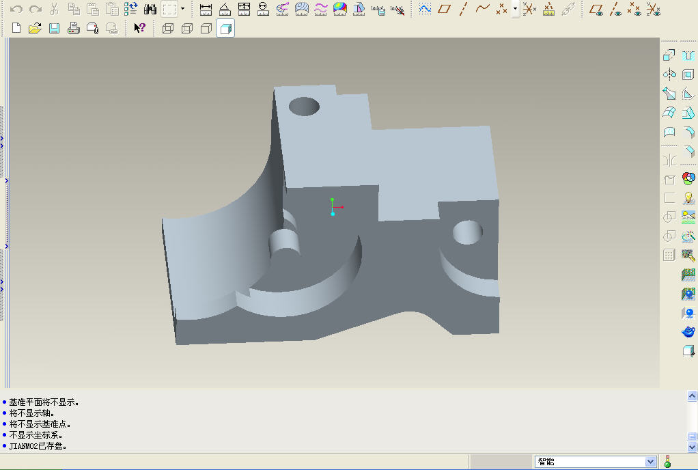Print the current model
Image resolution: width=698 pixels, height=470 pixels.
click(x=74, y=28)
